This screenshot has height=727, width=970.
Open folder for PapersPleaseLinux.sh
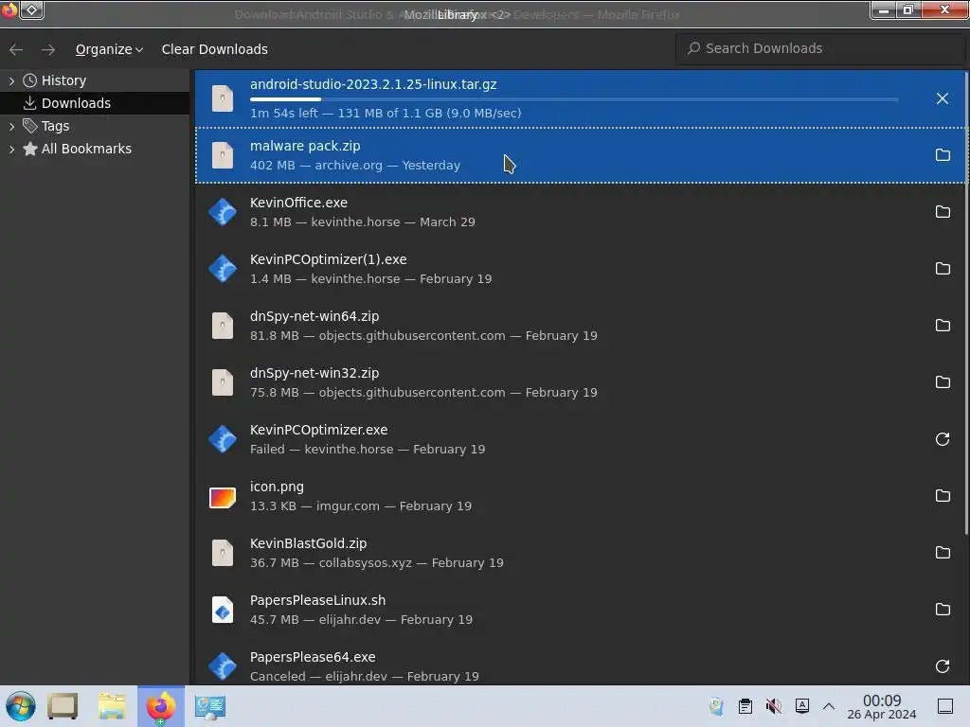pos(942,610)
